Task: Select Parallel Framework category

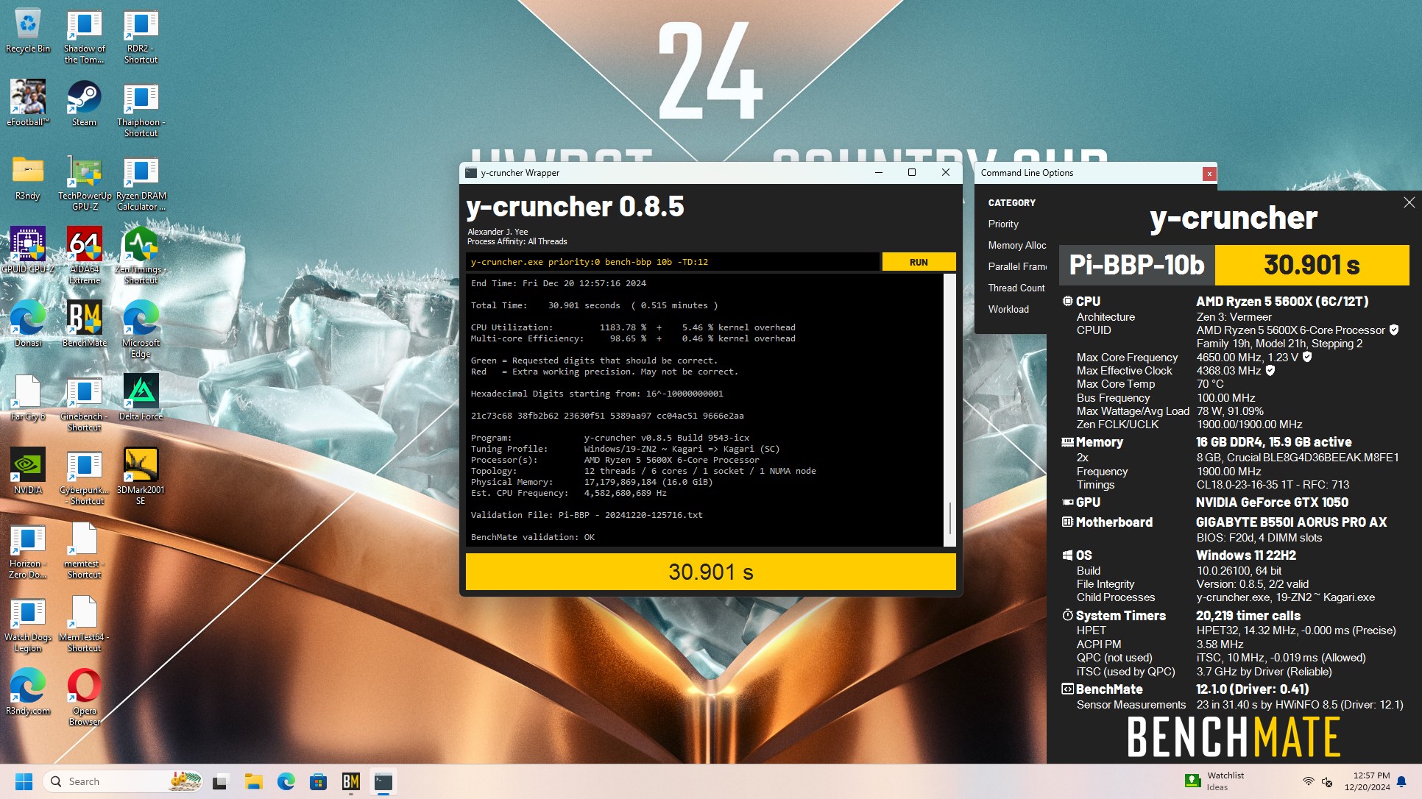Action: [x=1016, y=266]
